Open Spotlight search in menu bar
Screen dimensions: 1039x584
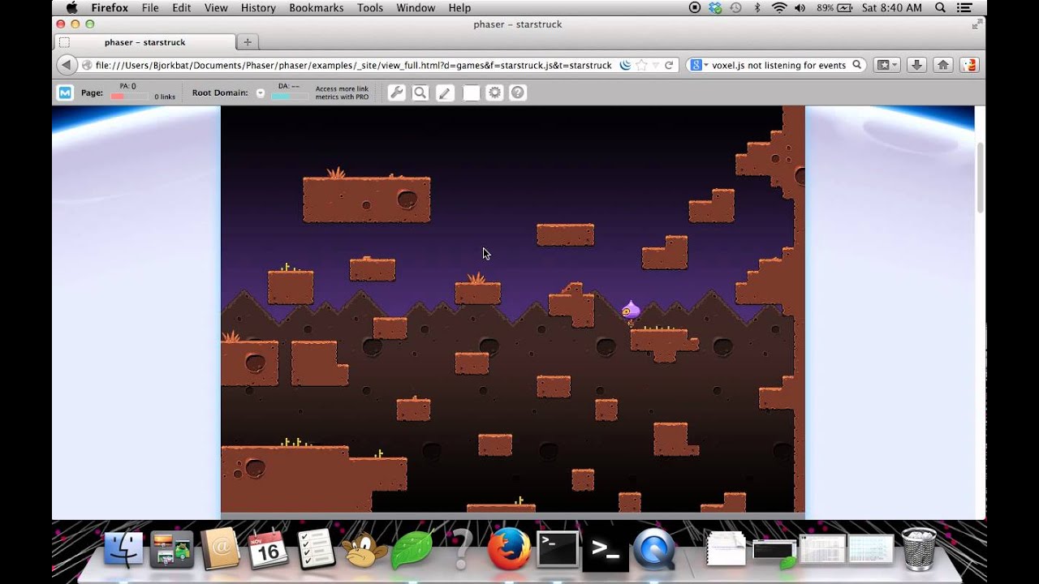coord(941,8)
